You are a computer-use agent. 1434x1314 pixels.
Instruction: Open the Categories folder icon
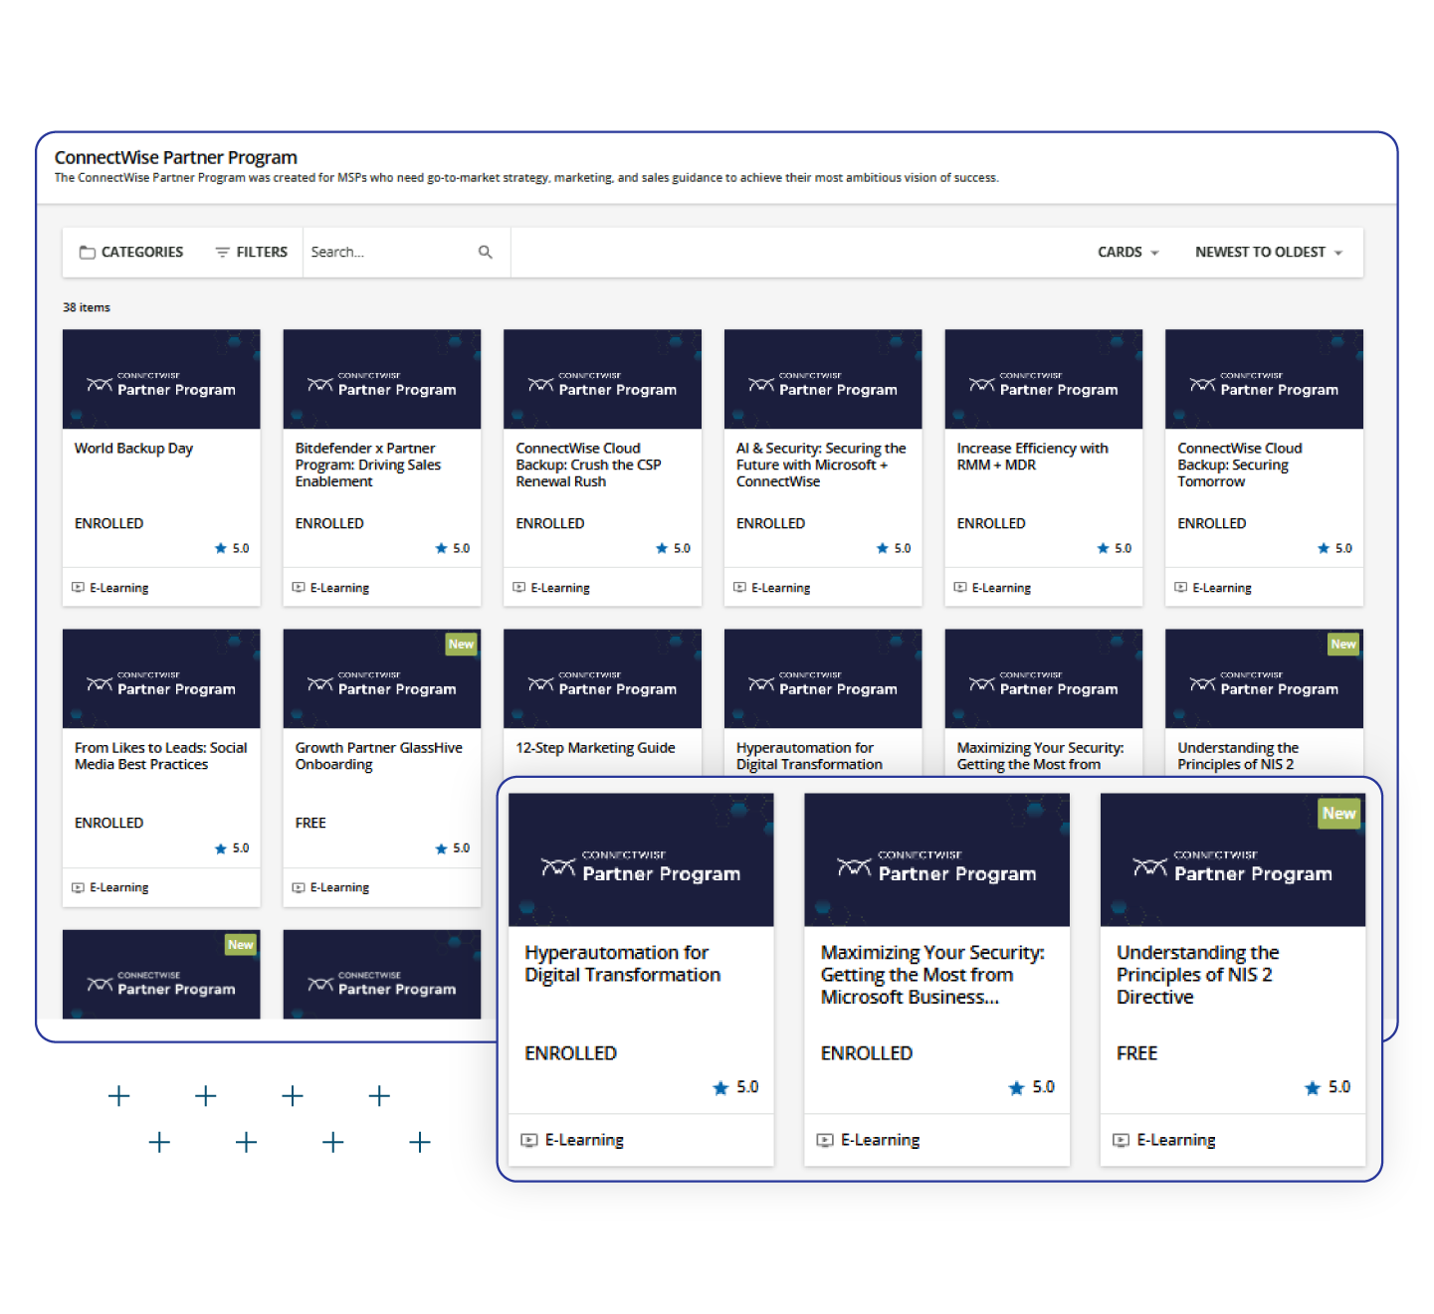pos(88,253)
